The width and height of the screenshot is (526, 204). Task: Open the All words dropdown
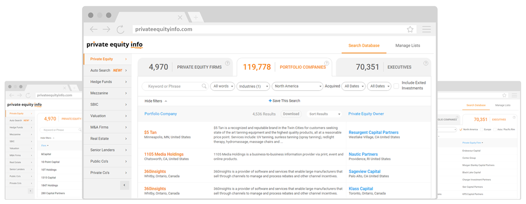click(222, 87)
